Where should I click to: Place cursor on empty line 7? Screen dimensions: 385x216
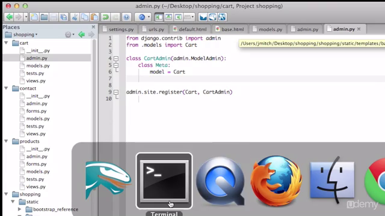click(x=255, y=79)
